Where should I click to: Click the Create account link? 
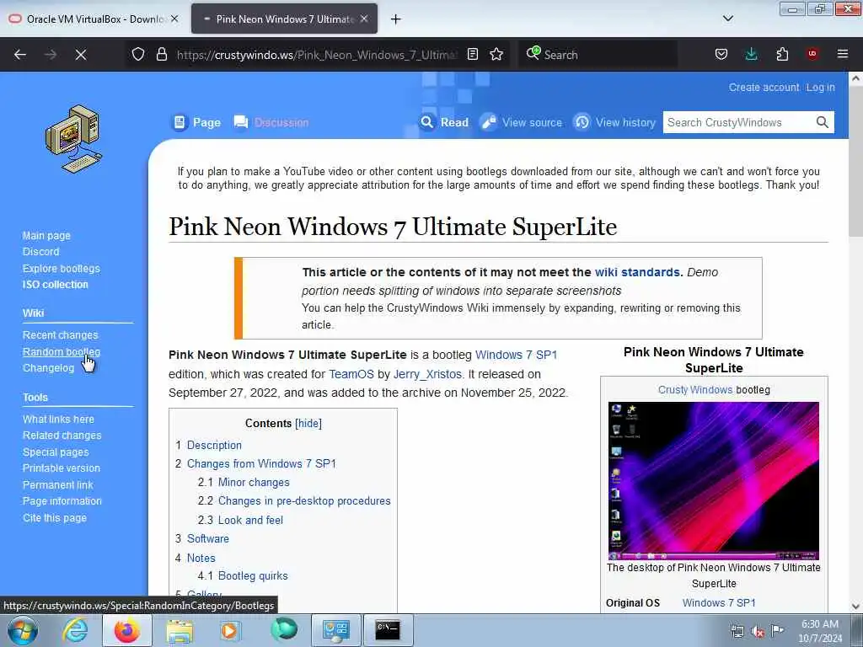(764, 88)
